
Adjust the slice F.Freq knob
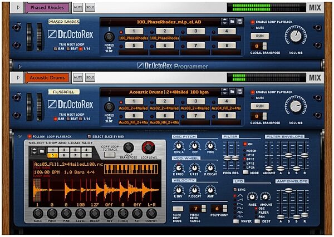123,213
